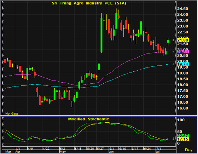The width and height of the screenshot is (198, 154).
Task: Click the May month label on time axis
Action: point(63,152)
